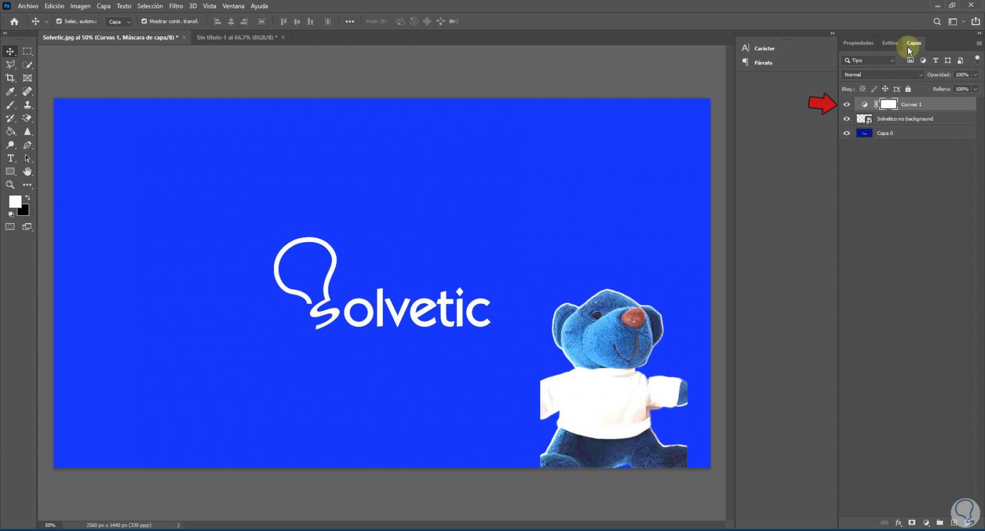Open the Layers panel options menu

pyautogui.click(x=979, y=44)
